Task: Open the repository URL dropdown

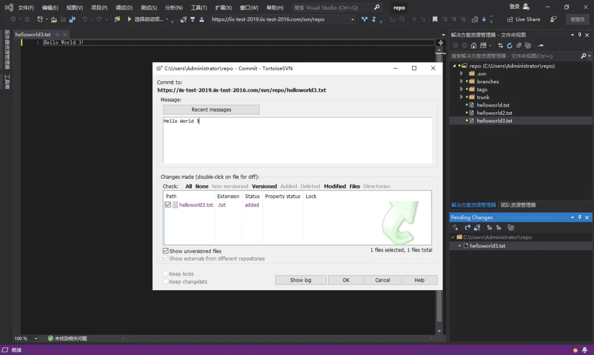Action: pyautogui.click(x=352, y=19)
